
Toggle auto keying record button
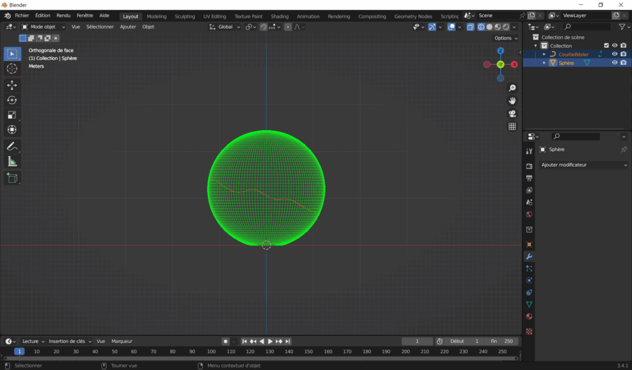coord(225,342)
